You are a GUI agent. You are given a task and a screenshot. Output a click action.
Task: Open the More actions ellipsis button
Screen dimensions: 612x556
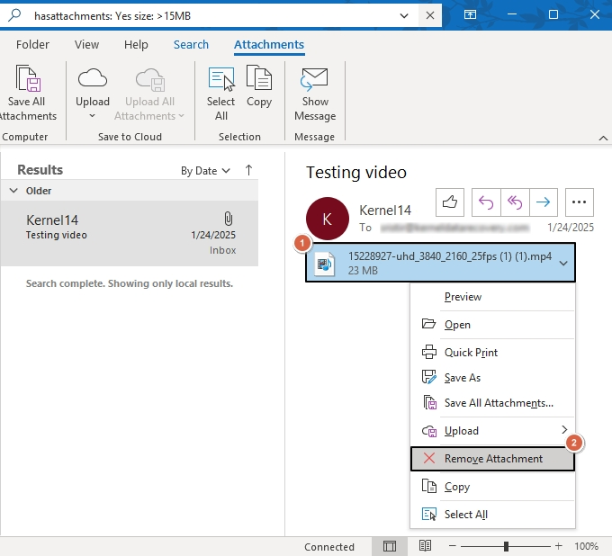coord(580,202)
